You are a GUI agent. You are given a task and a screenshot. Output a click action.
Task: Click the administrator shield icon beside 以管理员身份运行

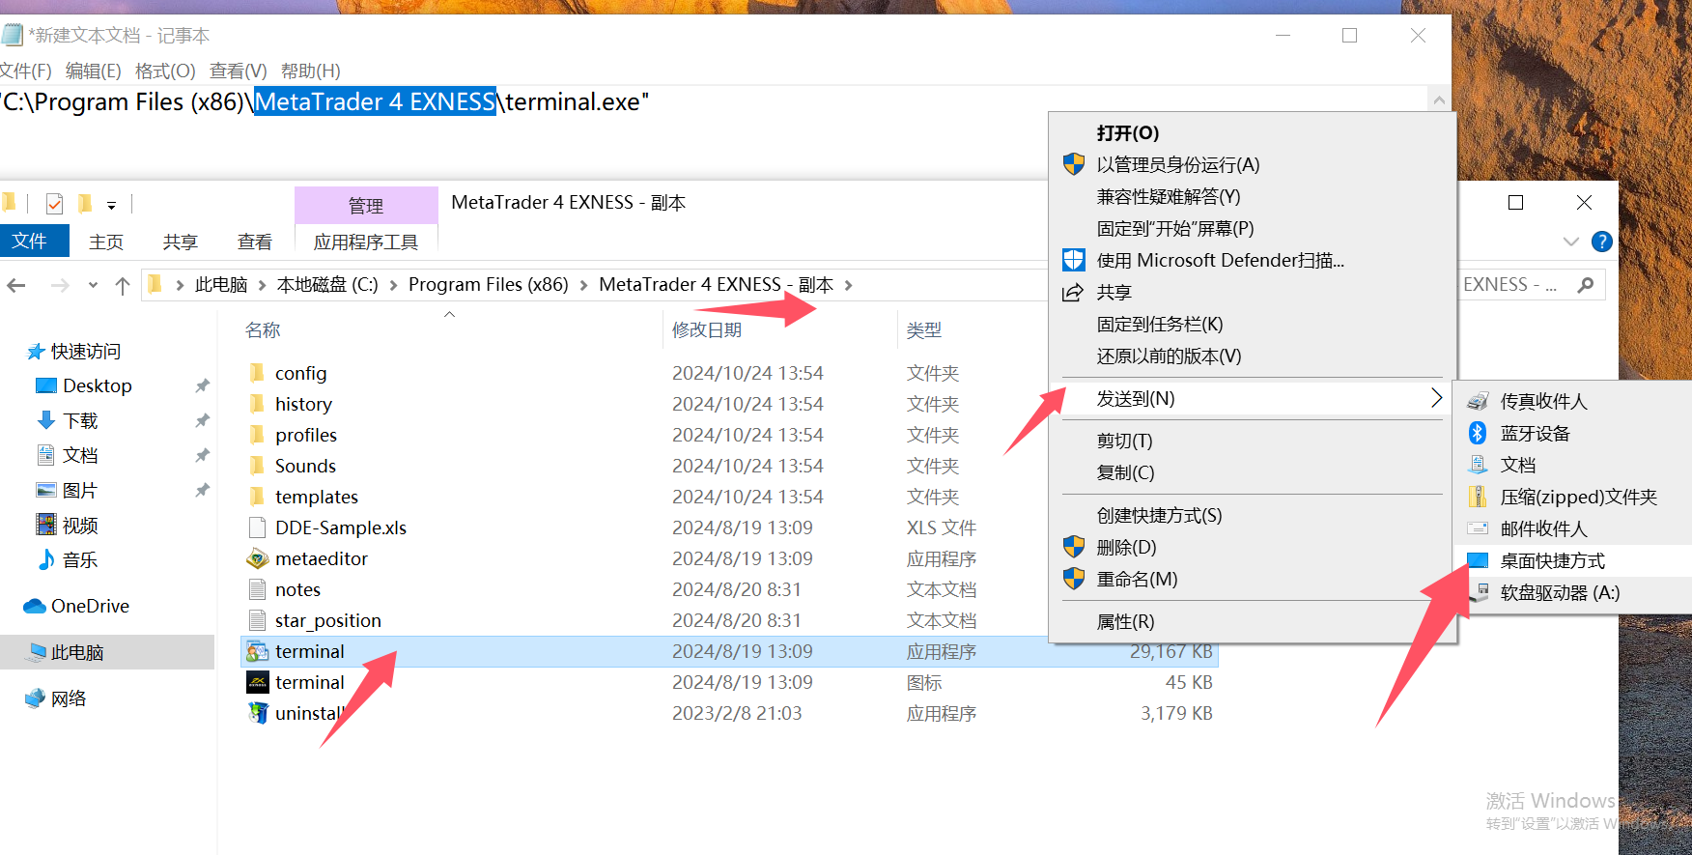pyautogui.click(x=1074, y=164)
